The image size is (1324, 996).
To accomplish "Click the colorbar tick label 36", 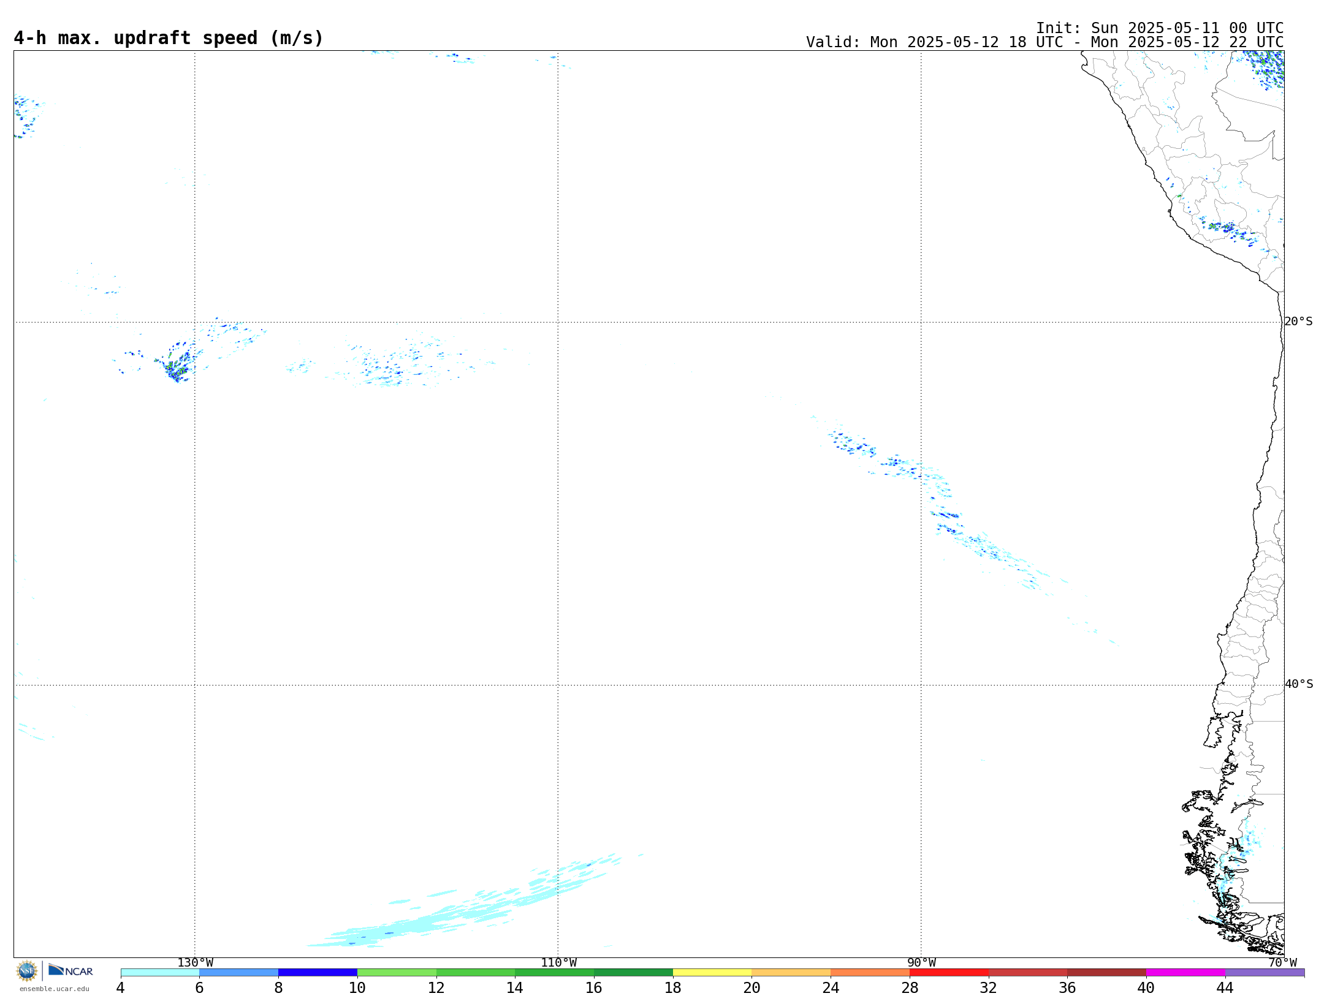I will point(1067,988).
